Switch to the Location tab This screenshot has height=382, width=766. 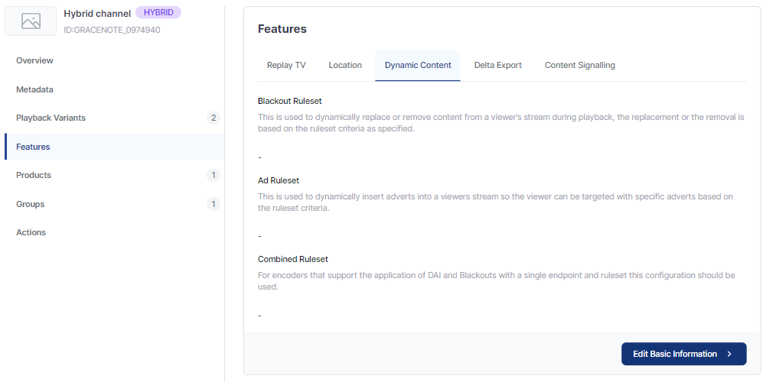coord(345,65)
